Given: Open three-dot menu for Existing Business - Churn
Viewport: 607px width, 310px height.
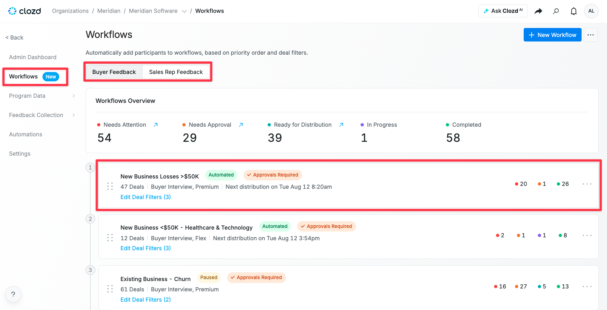Looking at the screenshot, I should pos(587,287).
